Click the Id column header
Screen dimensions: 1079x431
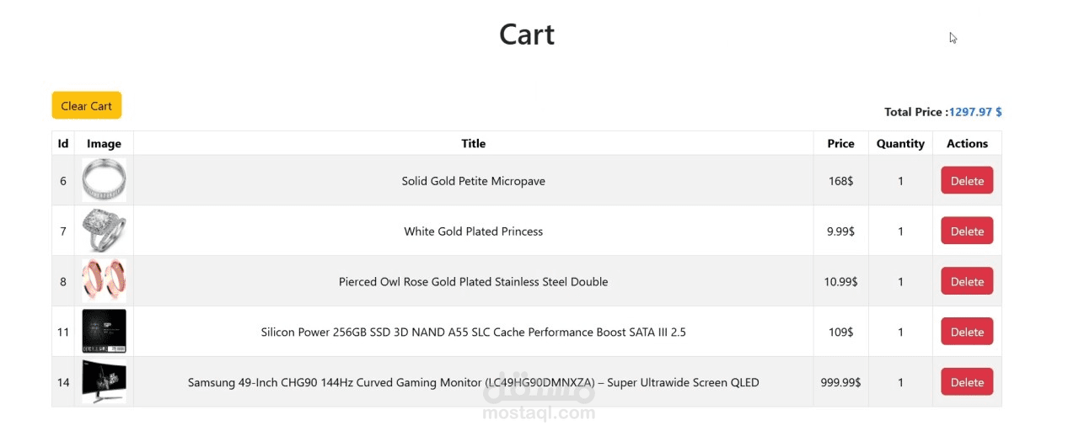[x=63, y=144]
